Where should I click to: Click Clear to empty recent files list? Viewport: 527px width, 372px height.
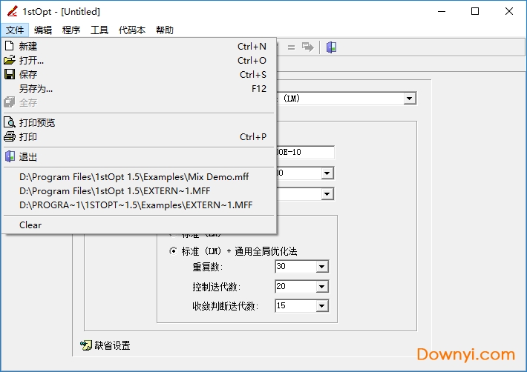pyautogui.click(x=30, y=225)
